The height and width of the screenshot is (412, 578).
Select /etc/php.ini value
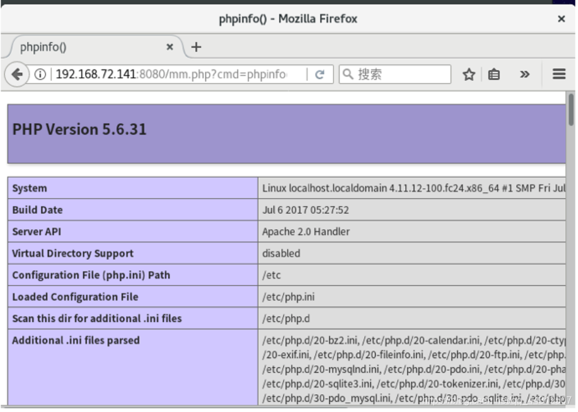(x=288, y=297)
